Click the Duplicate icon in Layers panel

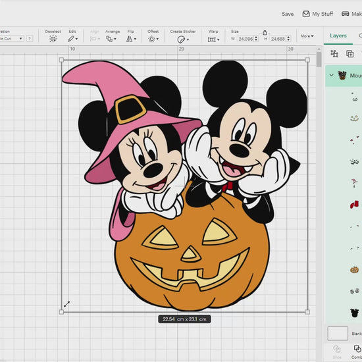(349, 54)
